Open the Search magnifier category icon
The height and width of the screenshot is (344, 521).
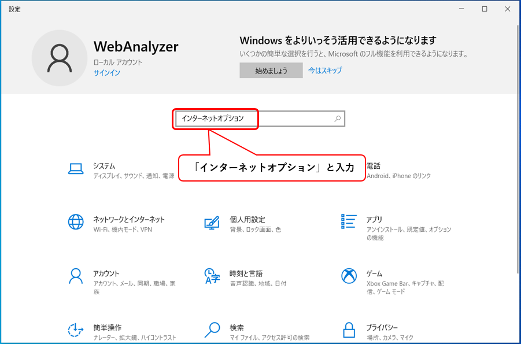click(212, 330)
